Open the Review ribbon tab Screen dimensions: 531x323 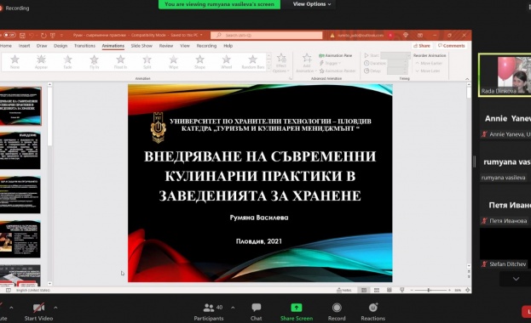point(166,46)
